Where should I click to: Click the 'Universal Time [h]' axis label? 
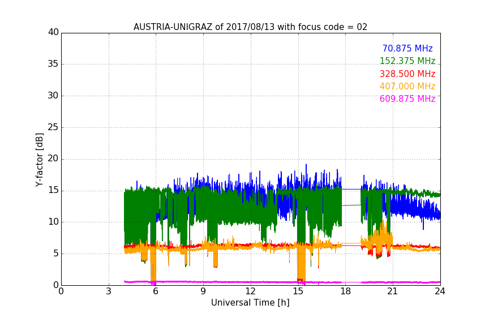[x=250, y=303]
